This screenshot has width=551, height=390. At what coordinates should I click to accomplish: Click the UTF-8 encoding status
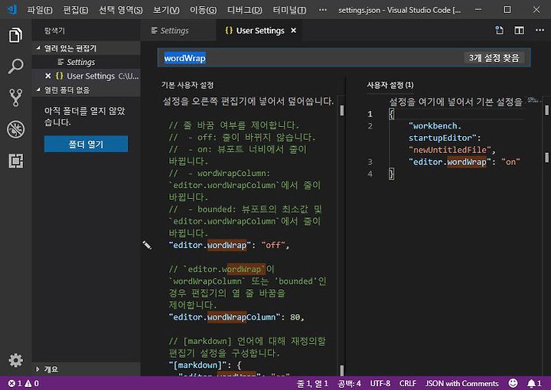380,383
